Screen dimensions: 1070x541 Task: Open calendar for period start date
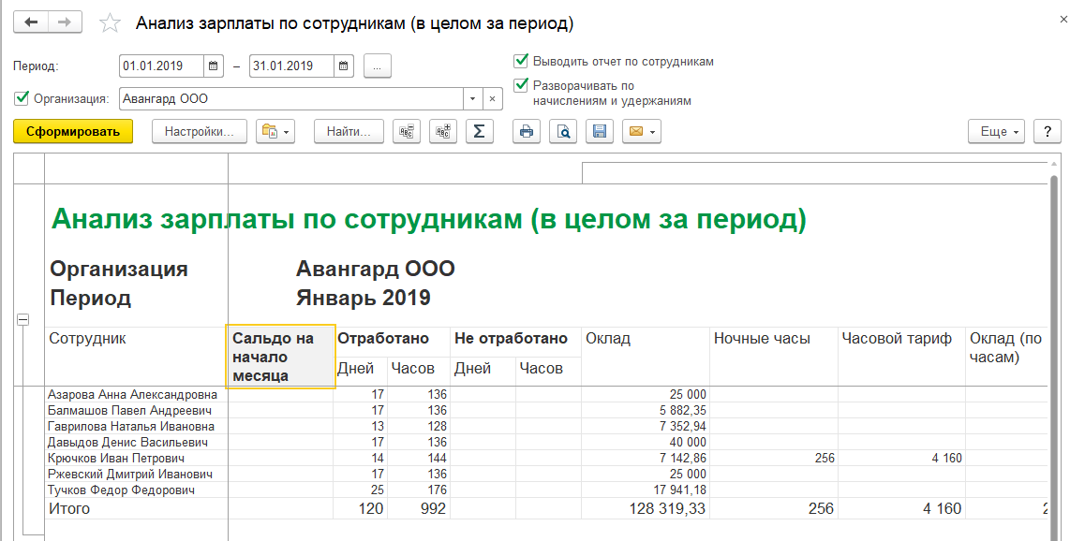[214, 66]
